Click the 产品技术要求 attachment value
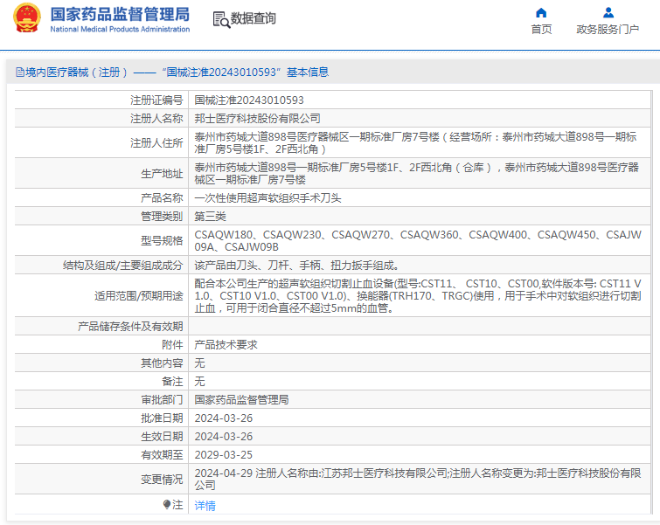Screen dimensions: 660x525 click(x=226, y=345)
